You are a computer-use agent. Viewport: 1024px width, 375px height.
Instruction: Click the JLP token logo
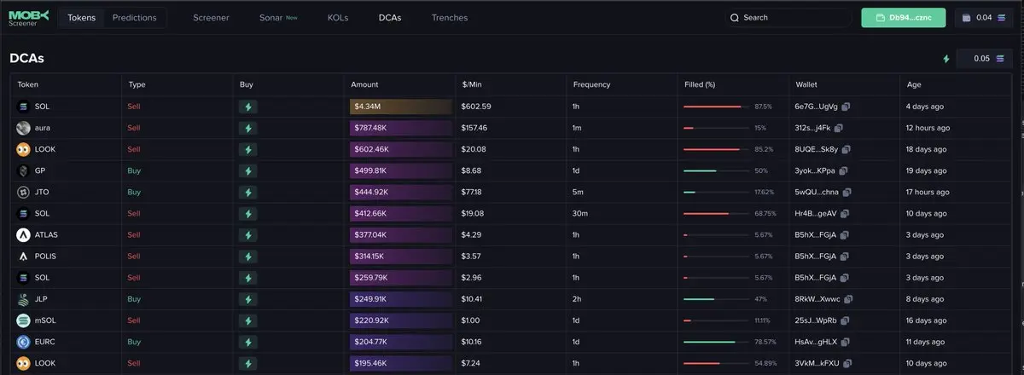[23, 299]
